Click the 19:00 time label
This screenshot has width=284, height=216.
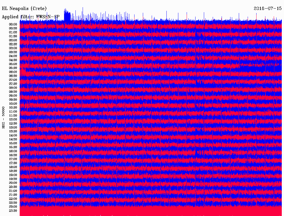pos(13,175)
